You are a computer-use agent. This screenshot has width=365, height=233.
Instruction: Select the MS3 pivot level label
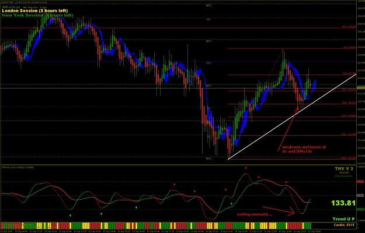click(x=208, y=158)
